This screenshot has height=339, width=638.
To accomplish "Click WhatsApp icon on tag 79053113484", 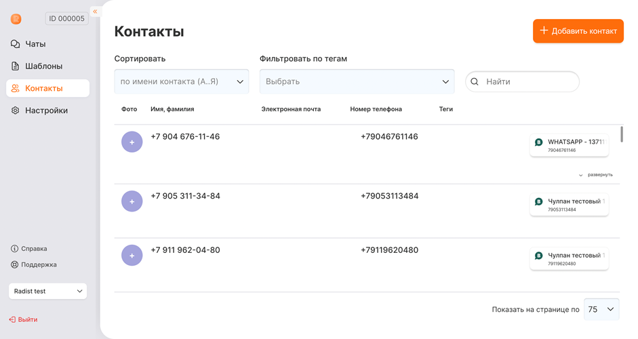I will (x=539, y=201).
